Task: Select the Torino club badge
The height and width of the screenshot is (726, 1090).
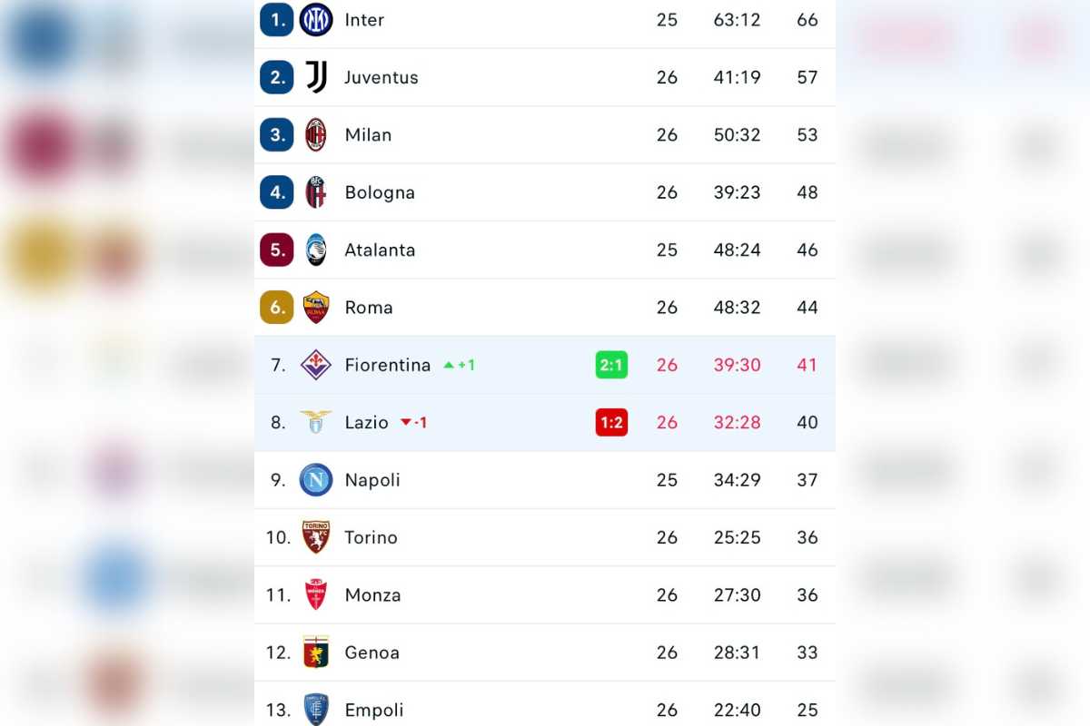Action: pos(316,537)
